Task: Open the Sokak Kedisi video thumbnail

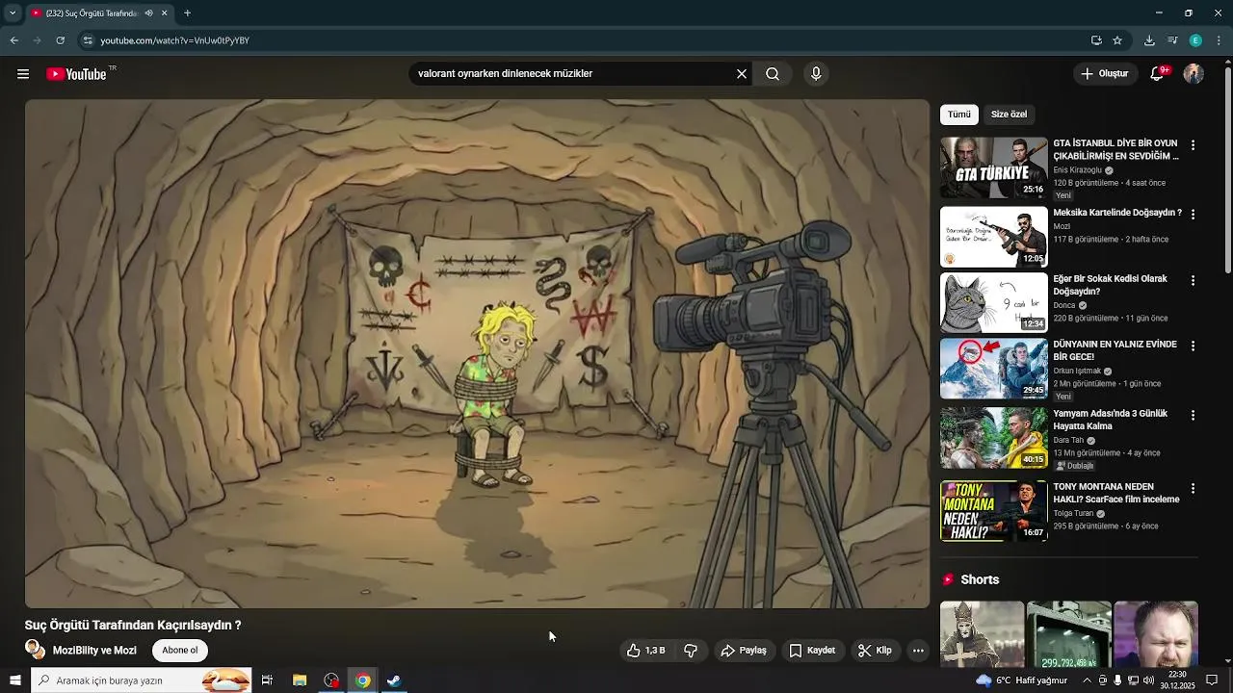Action: tap(994, 302)
